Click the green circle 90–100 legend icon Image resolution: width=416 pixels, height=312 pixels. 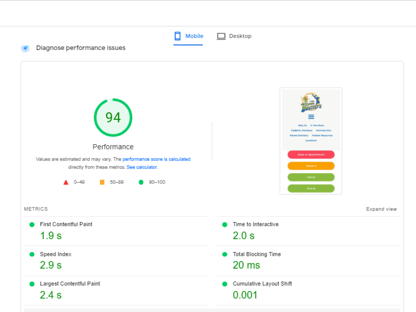[x=141, y=182]
